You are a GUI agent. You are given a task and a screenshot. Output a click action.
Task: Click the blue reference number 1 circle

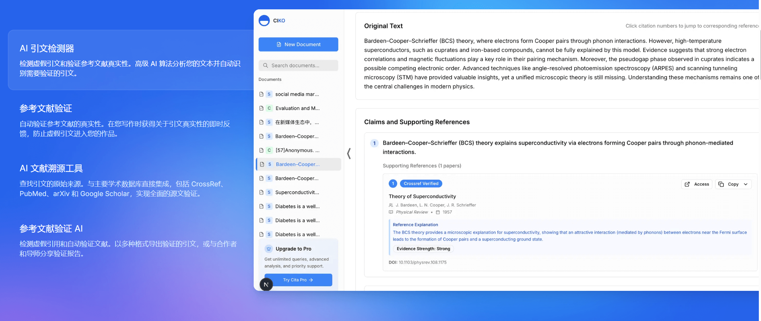point(393,183)
